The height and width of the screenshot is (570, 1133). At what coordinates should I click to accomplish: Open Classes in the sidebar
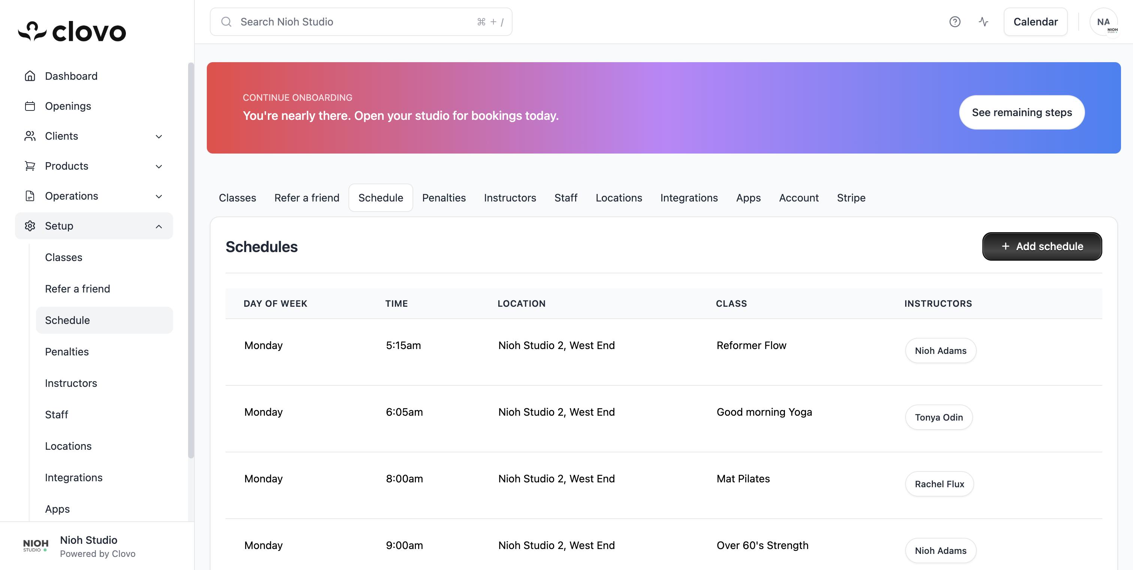coord(105,257)
